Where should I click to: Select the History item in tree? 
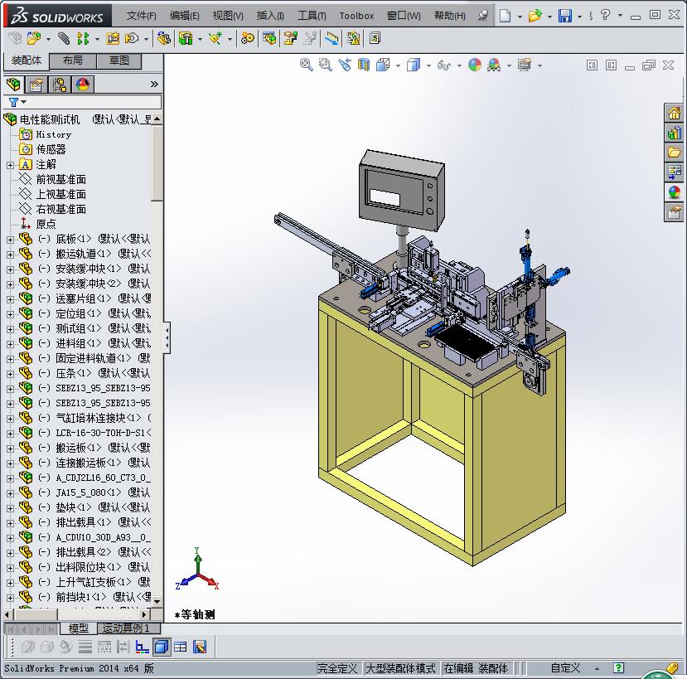[x=53, y=134]
